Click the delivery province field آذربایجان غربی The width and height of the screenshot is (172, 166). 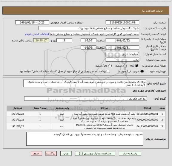pyautogui.click(x=122, y=54)
